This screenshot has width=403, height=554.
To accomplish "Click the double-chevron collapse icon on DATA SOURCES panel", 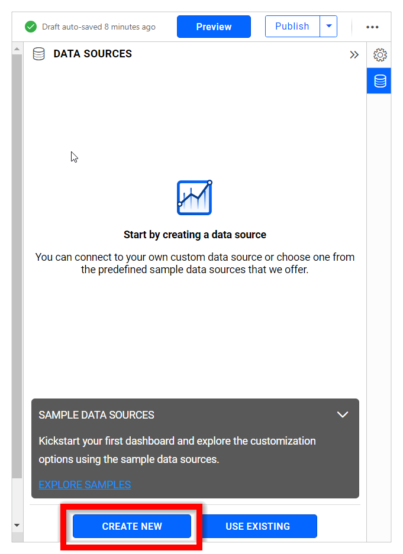I will pos(354,54).
